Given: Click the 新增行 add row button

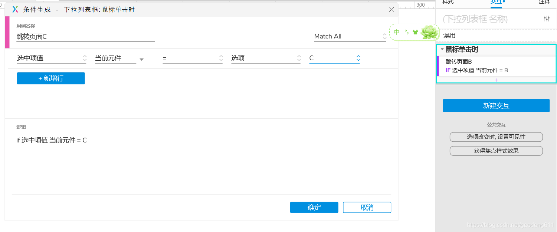Looking at the screenshot, I should coord(51,78).
